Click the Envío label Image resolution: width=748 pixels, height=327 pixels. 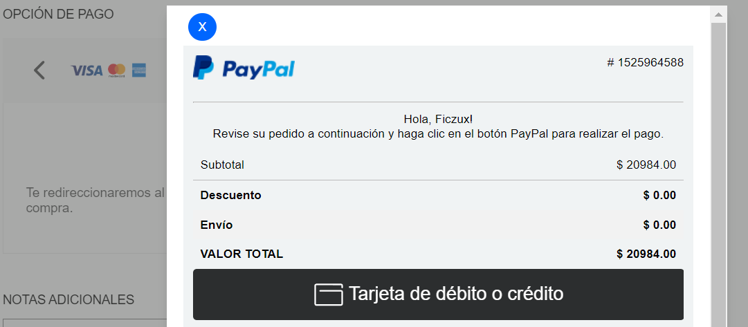click(217, 225)
